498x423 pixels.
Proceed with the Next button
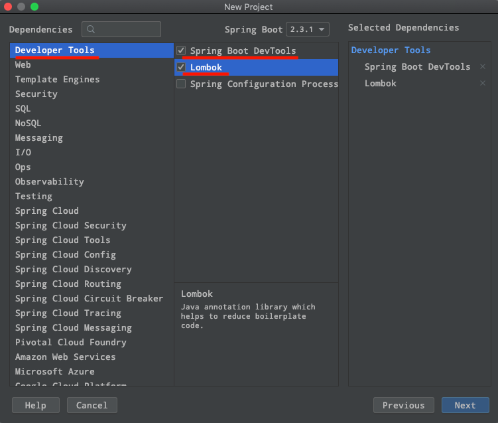click(x=465, y=405)
